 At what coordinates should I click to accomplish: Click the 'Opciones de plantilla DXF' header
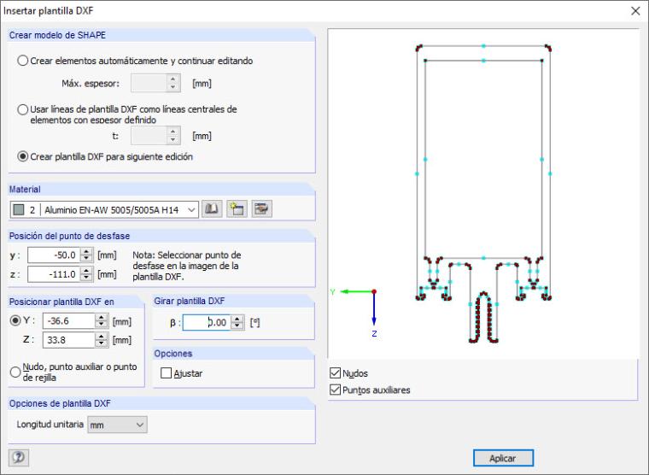60,403
